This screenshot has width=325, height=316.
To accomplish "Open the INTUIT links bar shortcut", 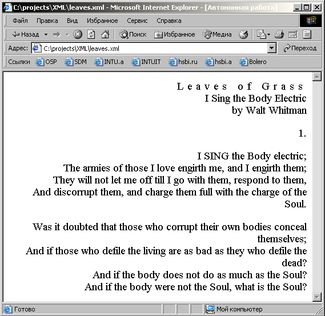I will [x=146, y=62].
